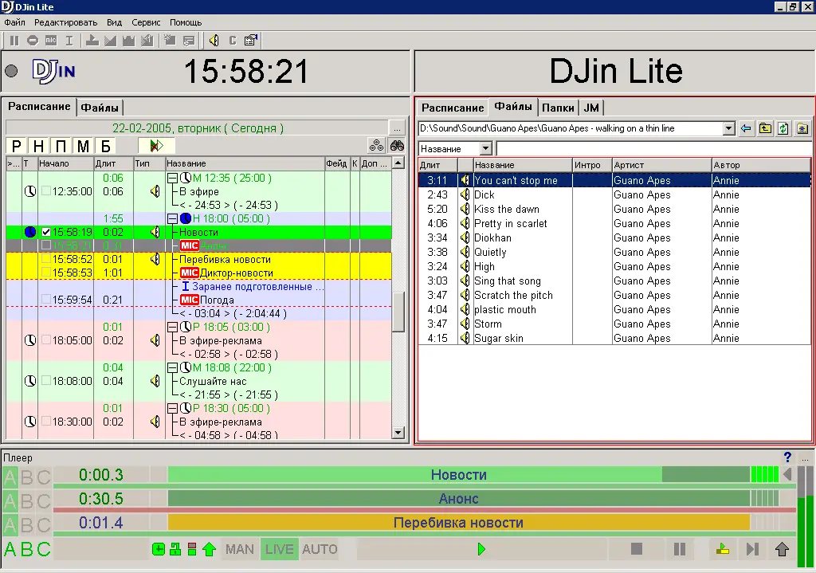Click the blue back arrow beside the path box
The width and height of the screenshot is (816, 573).
point(746,128)
